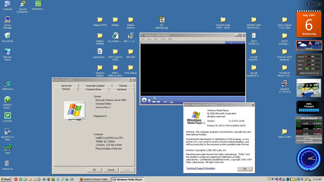Click the Fajardo weather gadget
Image resolution: width=324 pixels, height=182 pixels.
coord(309,45)
